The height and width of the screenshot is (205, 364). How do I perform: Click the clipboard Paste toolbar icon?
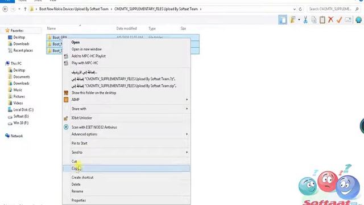point(322,20)
